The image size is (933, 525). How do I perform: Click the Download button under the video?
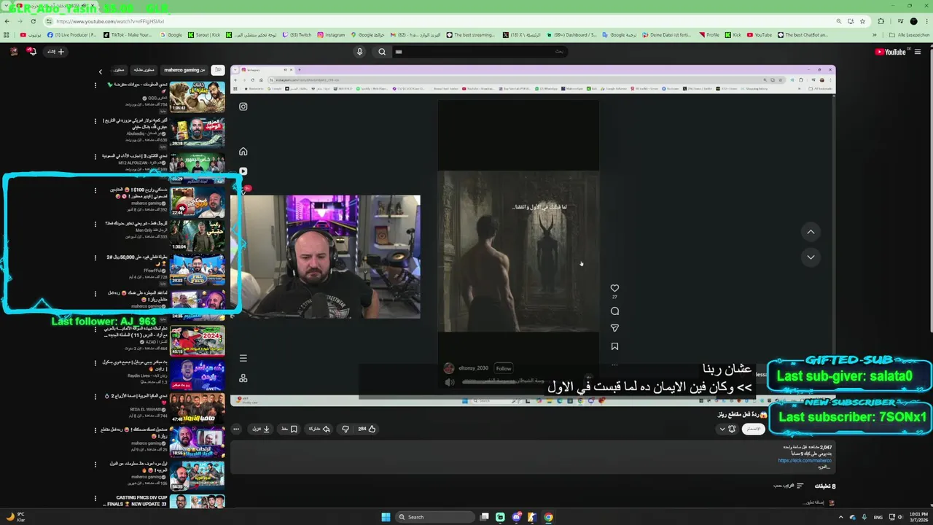[x=261, y=429]
